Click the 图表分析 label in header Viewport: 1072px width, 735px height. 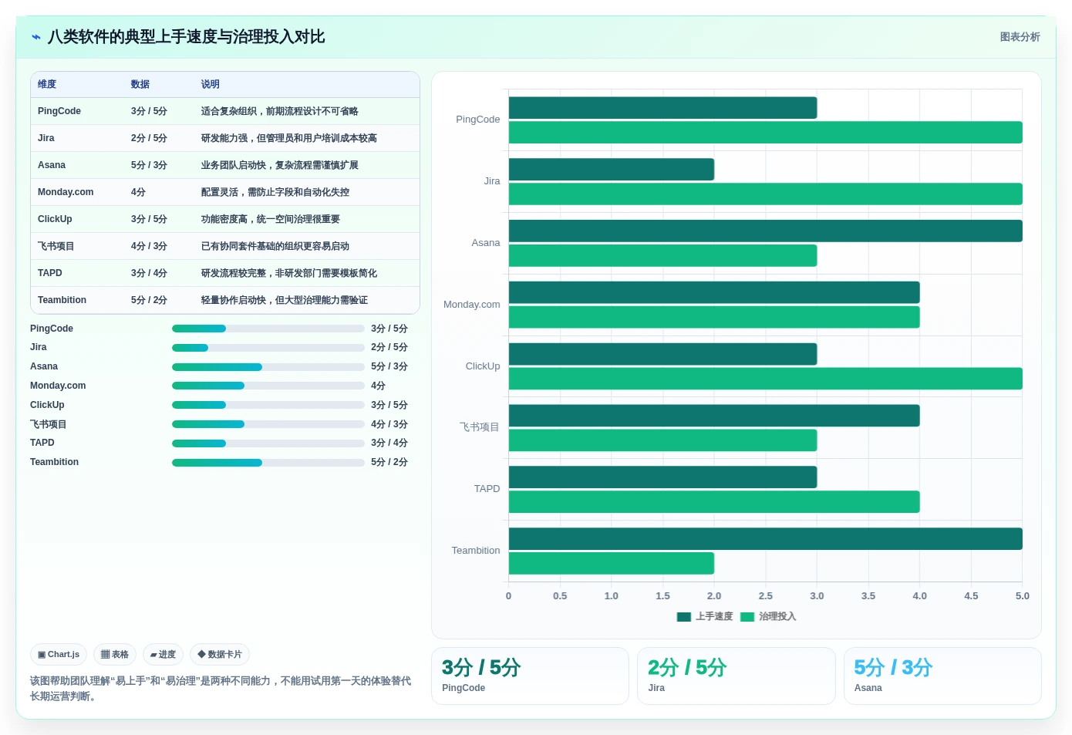coord(1020,37)
